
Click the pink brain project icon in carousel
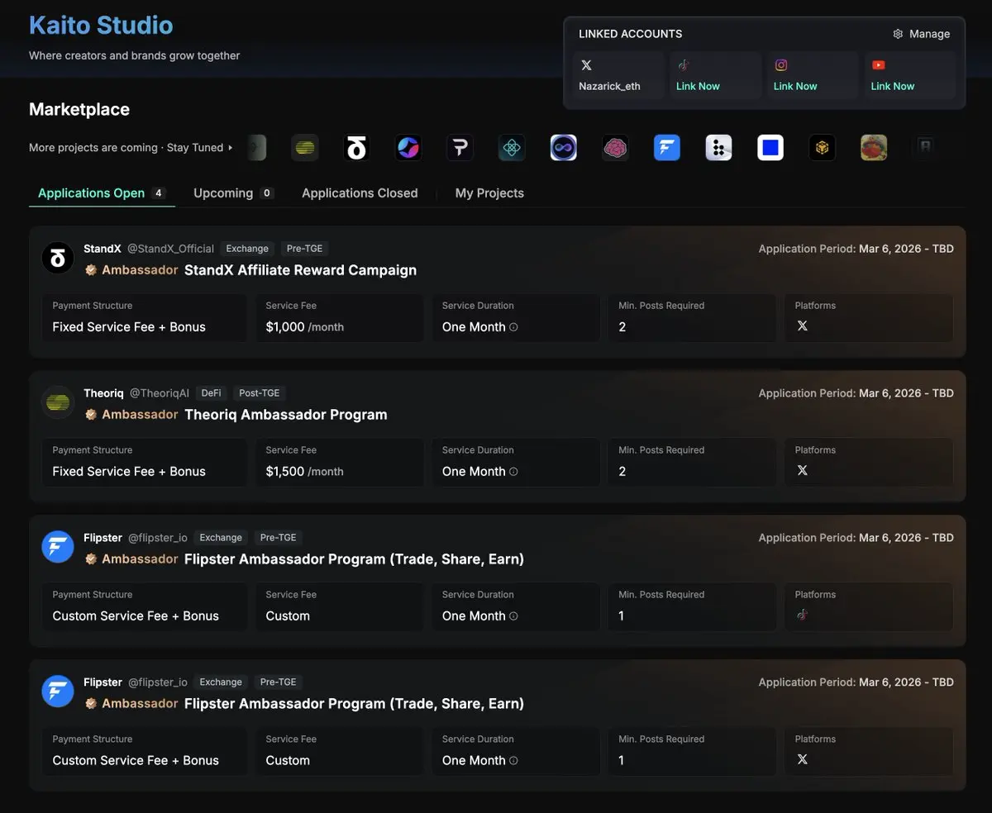[x=615, y=148]
